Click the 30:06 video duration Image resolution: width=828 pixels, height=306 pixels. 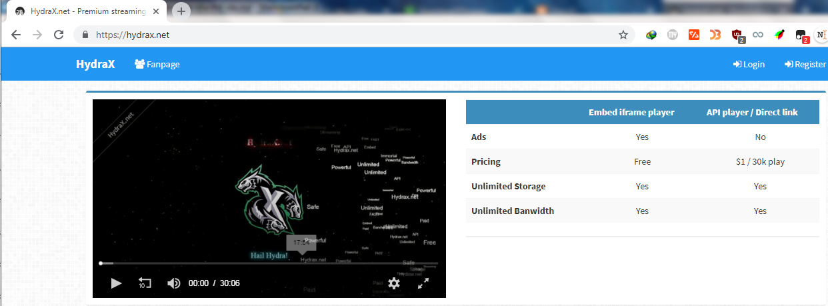click(x=230, y=283)
